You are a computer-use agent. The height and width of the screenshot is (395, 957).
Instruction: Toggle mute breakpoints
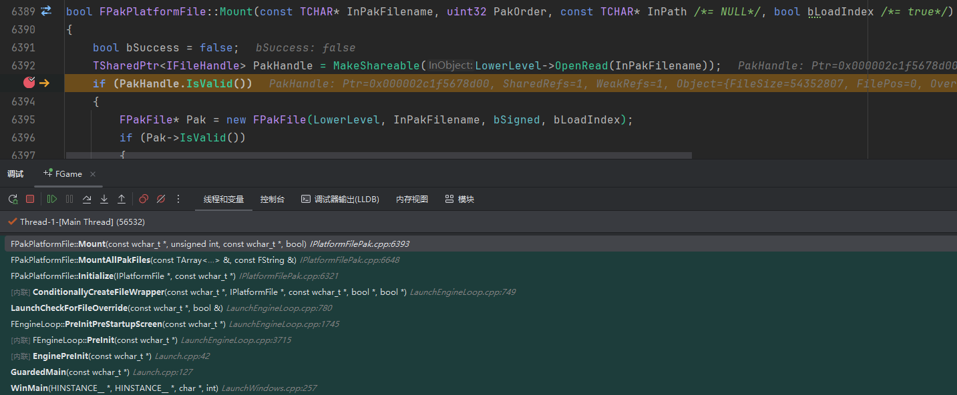point(161,199)
